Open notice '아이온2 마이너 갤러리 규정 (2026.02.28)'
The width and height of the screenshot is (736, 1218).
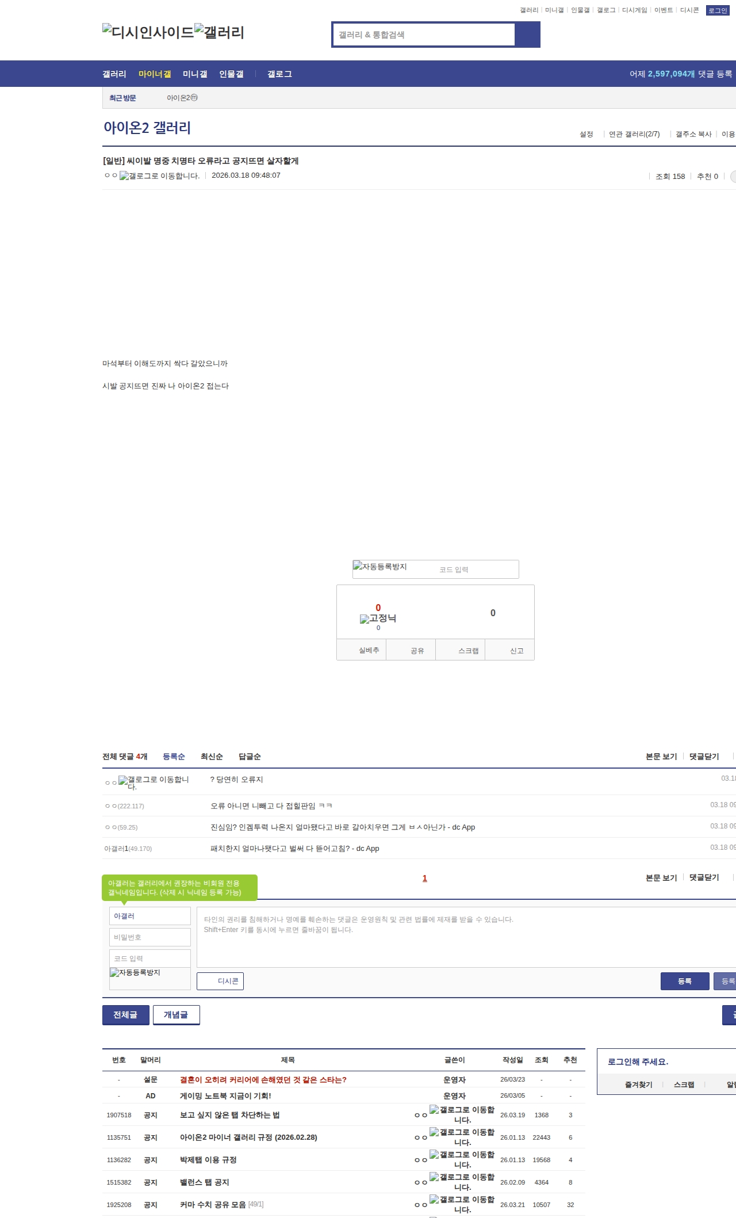[248, 1137]
